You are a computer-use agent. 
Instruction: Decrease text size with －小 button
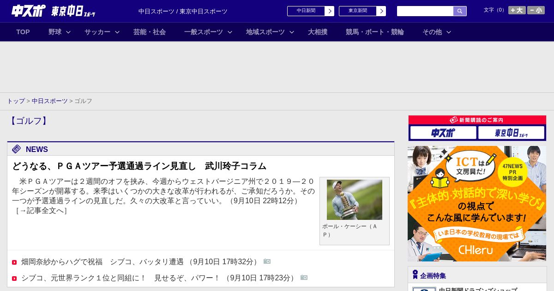(x=536, y=10)
